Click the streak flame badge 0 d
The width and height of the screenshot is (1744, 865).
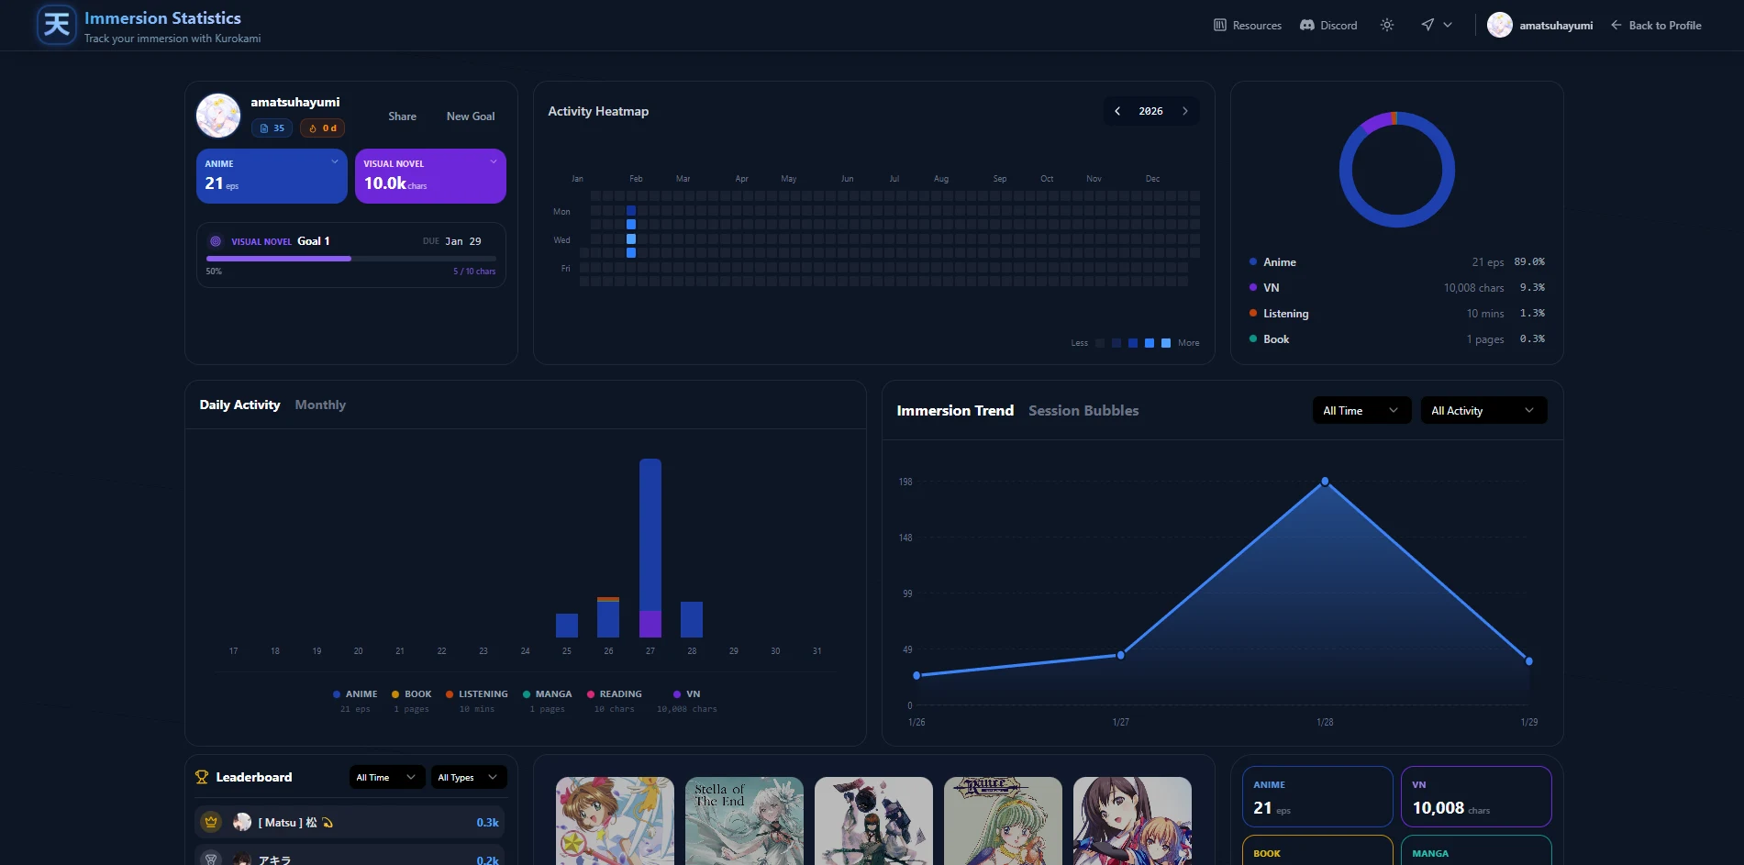(323, 128)
